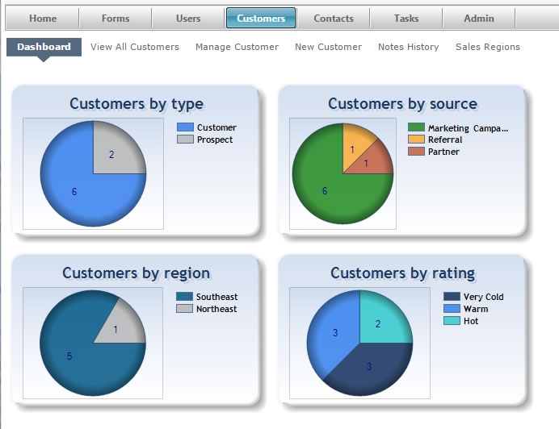The height and width of the screenshot is (429, 559).
Task: Click the Customers by type heading
Action: 137,104
